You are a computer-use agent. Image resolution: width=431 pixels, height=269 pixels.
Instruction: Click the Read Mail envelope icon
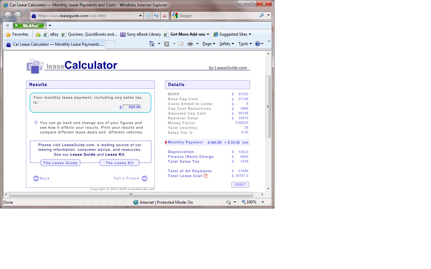coord(181,44)
